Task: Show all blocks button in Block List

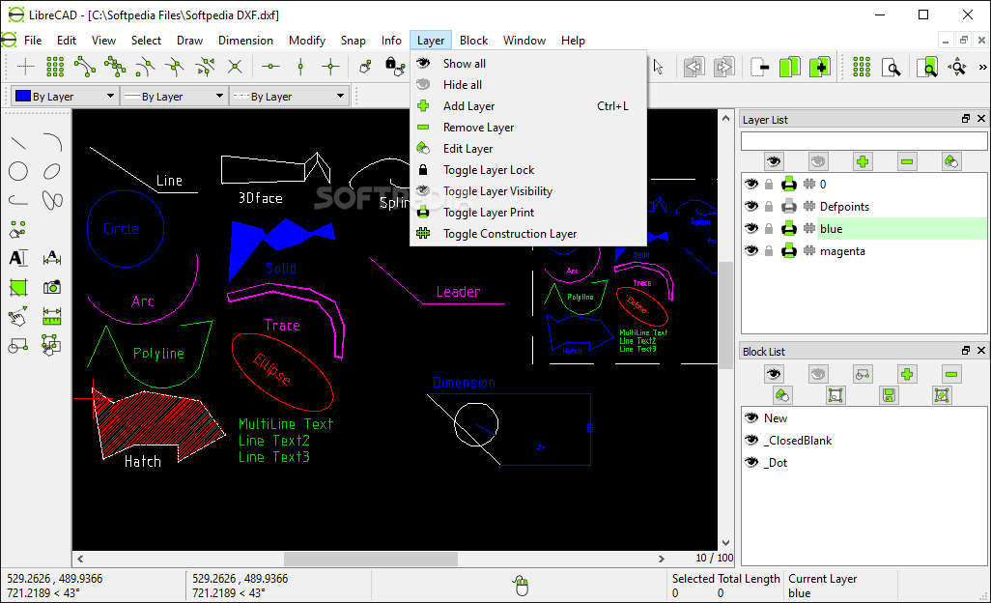Action: point(773,374)
